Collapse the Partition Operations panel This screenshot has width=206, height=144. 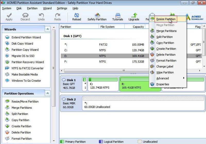[48, 93]
